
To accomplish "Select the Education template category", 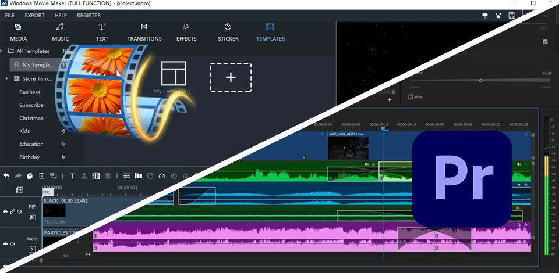I will (31, 144).
